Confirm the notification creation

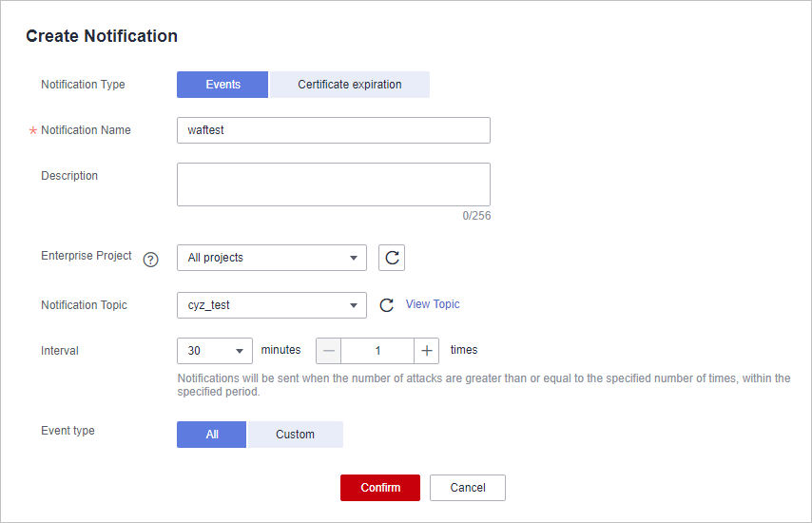(x=380, y=488)
